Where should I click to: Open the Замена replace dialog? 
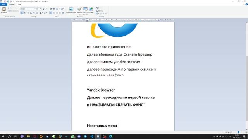pos(100,11)
